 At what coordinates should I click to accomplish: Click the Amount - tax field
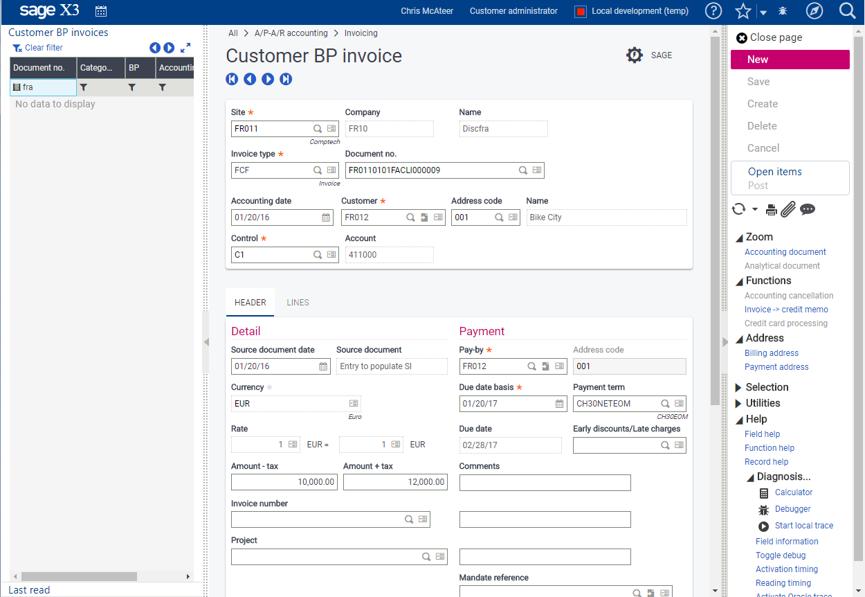tap(284, 482)
